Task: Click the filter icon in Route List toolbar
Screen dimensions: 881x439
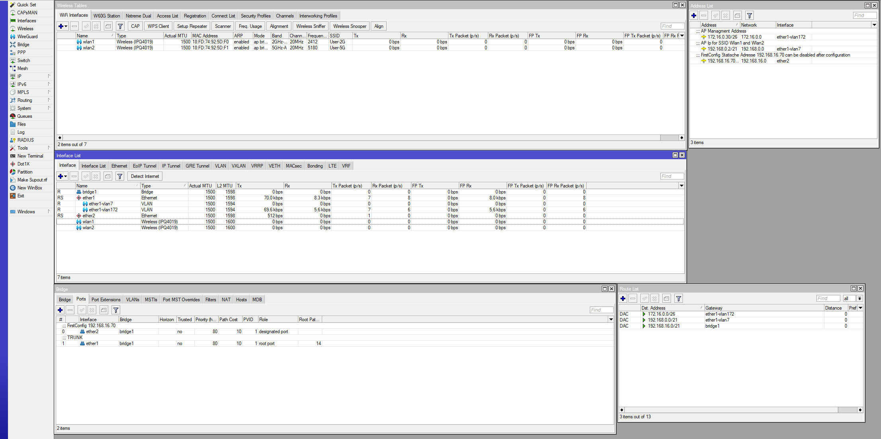Action: click(x=679, y=299)
